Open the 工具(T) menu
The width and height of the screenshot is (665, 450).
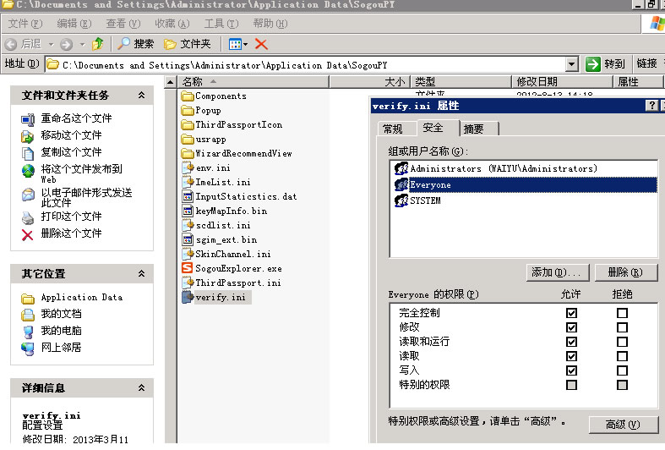(221, 24)
